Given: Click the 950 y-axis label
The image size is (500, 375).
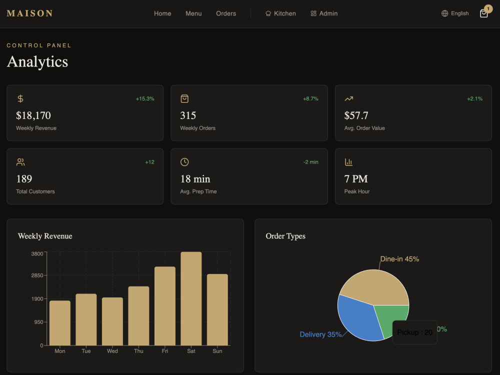Looking at the screenshot, I should [38, 322].
